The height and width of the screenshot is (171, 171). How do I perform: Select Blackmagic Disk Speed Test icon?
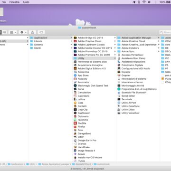pyautogui.click(x=75, y=85)
